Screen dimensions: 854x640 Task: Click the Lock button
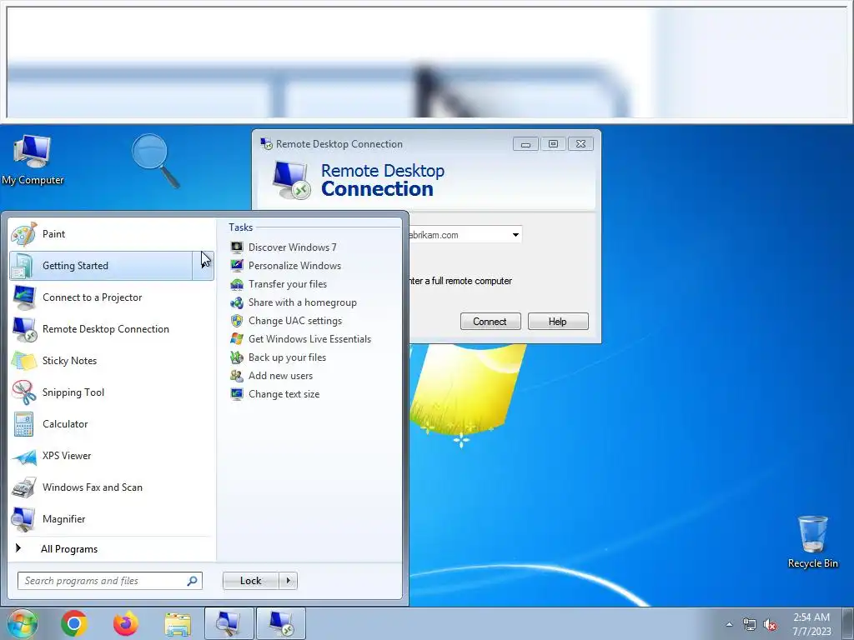tap(250, 581)
